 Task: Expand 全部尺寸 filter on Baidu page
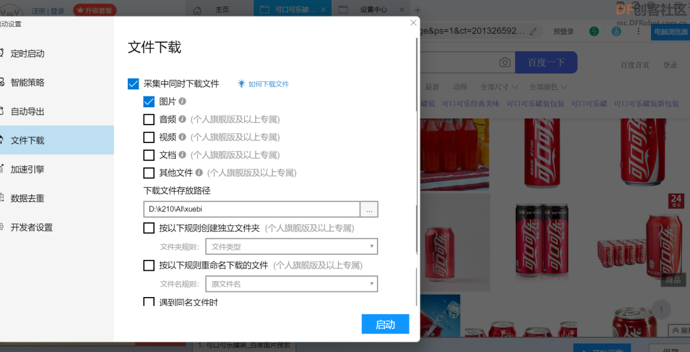499,87
